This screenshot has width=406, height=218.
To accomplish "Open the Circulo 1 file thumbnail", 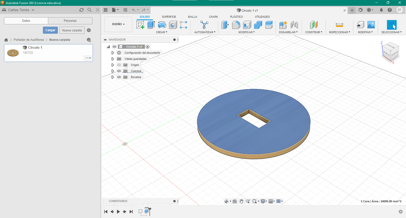I will 13,53.
